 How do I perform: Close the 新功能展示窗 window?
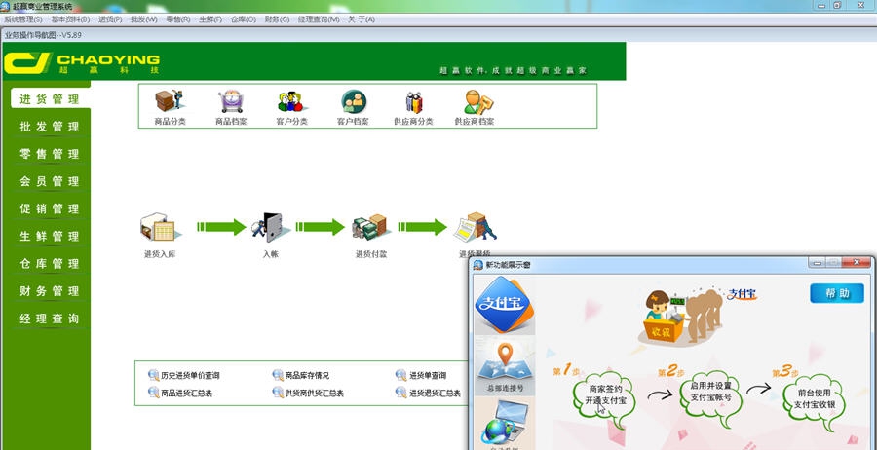point(857,262)
